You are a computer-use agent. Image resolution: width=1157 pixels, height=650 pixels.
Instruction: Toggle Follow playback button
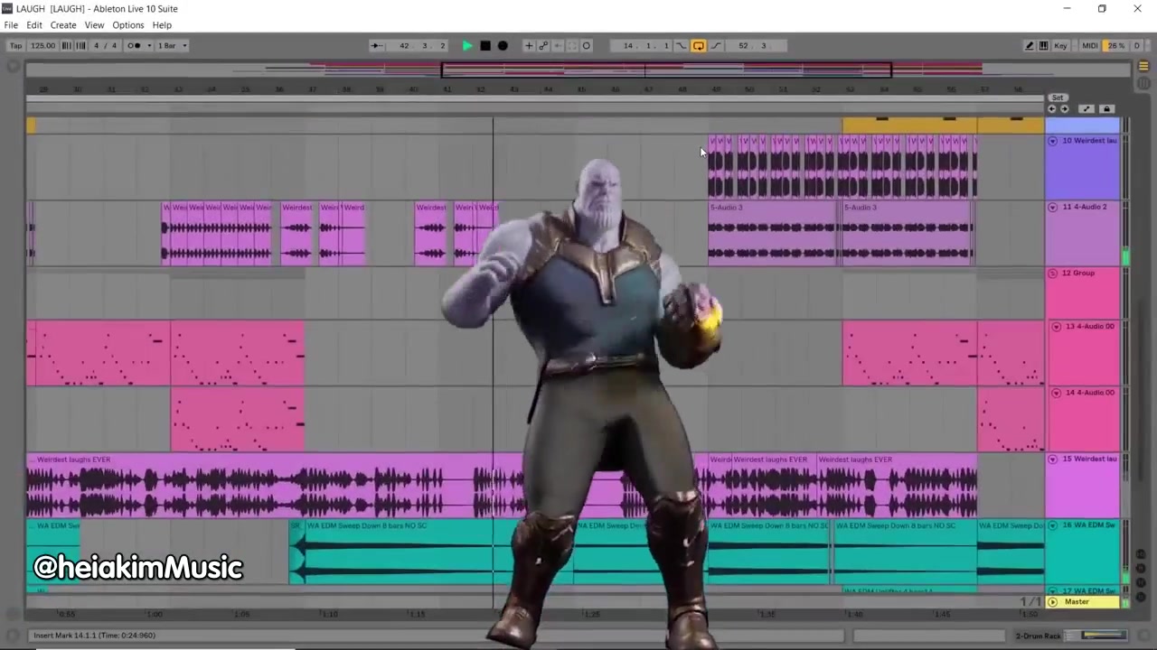click(x=377, y=46)
